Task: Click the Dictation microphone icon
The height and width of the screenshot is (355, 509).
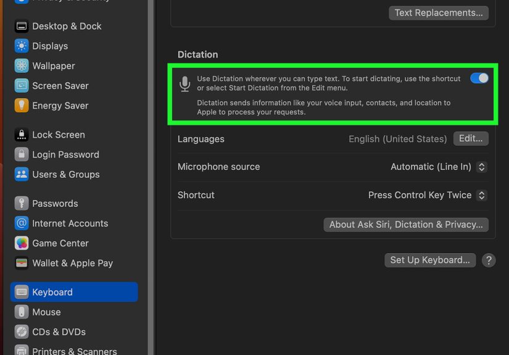Action: pyautogui.click(x=184, y=84)
